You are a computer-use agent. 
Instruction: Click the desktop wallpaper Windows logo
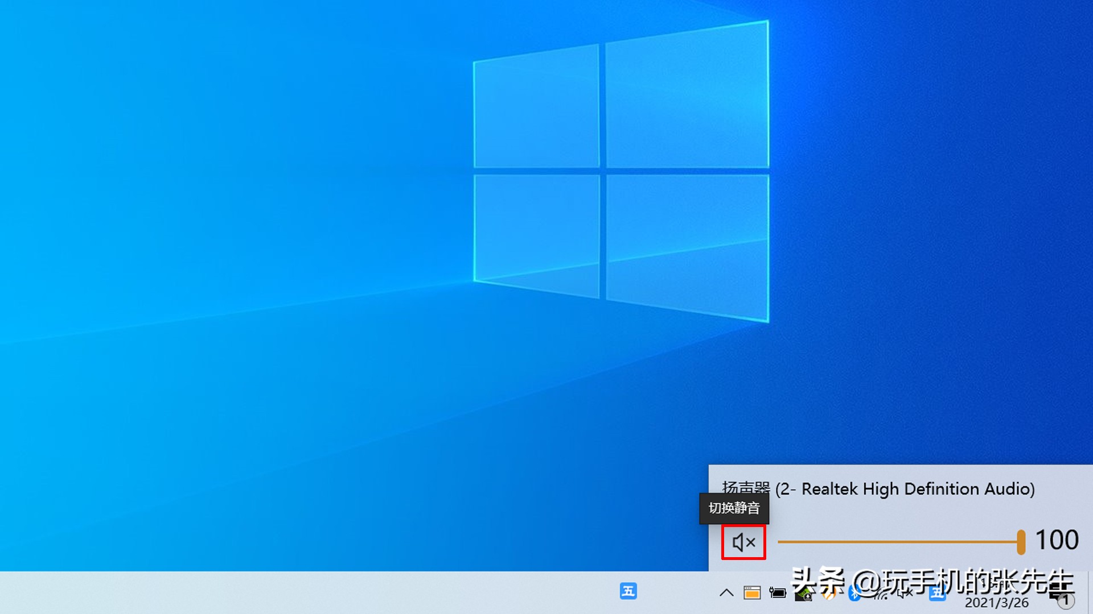[x=621, y=171]
